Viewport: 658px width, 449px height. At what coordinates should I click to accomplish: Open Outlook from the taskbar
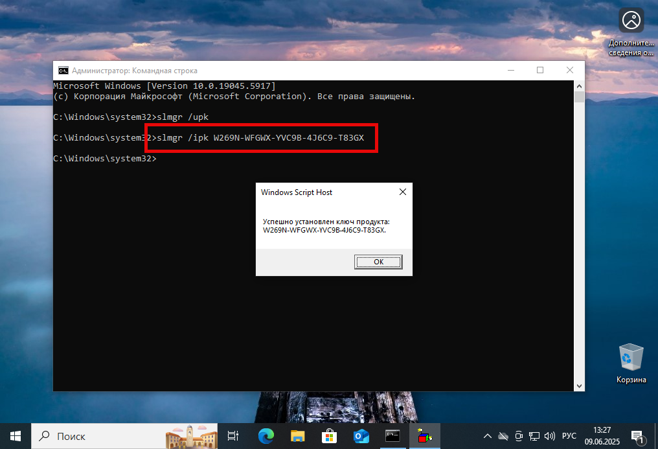pyautogui.click(x=360, y=436)
